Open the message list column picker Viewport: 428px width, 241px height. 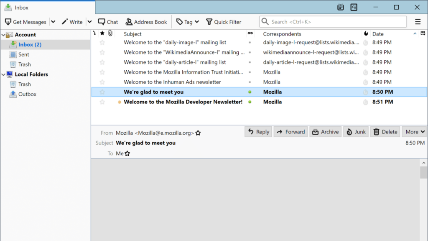(423, 34)
